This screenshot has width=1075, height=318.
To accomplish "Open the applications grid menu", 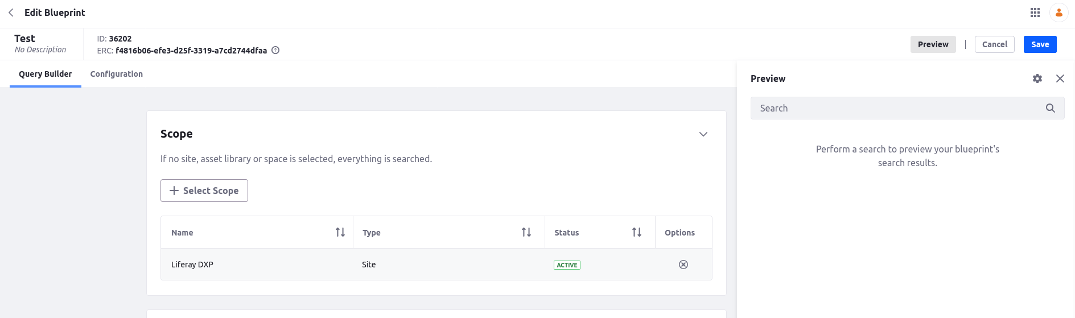I will (x=1035, y=13).
